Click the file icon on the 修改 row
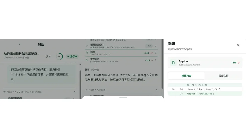 coord(87,53)
